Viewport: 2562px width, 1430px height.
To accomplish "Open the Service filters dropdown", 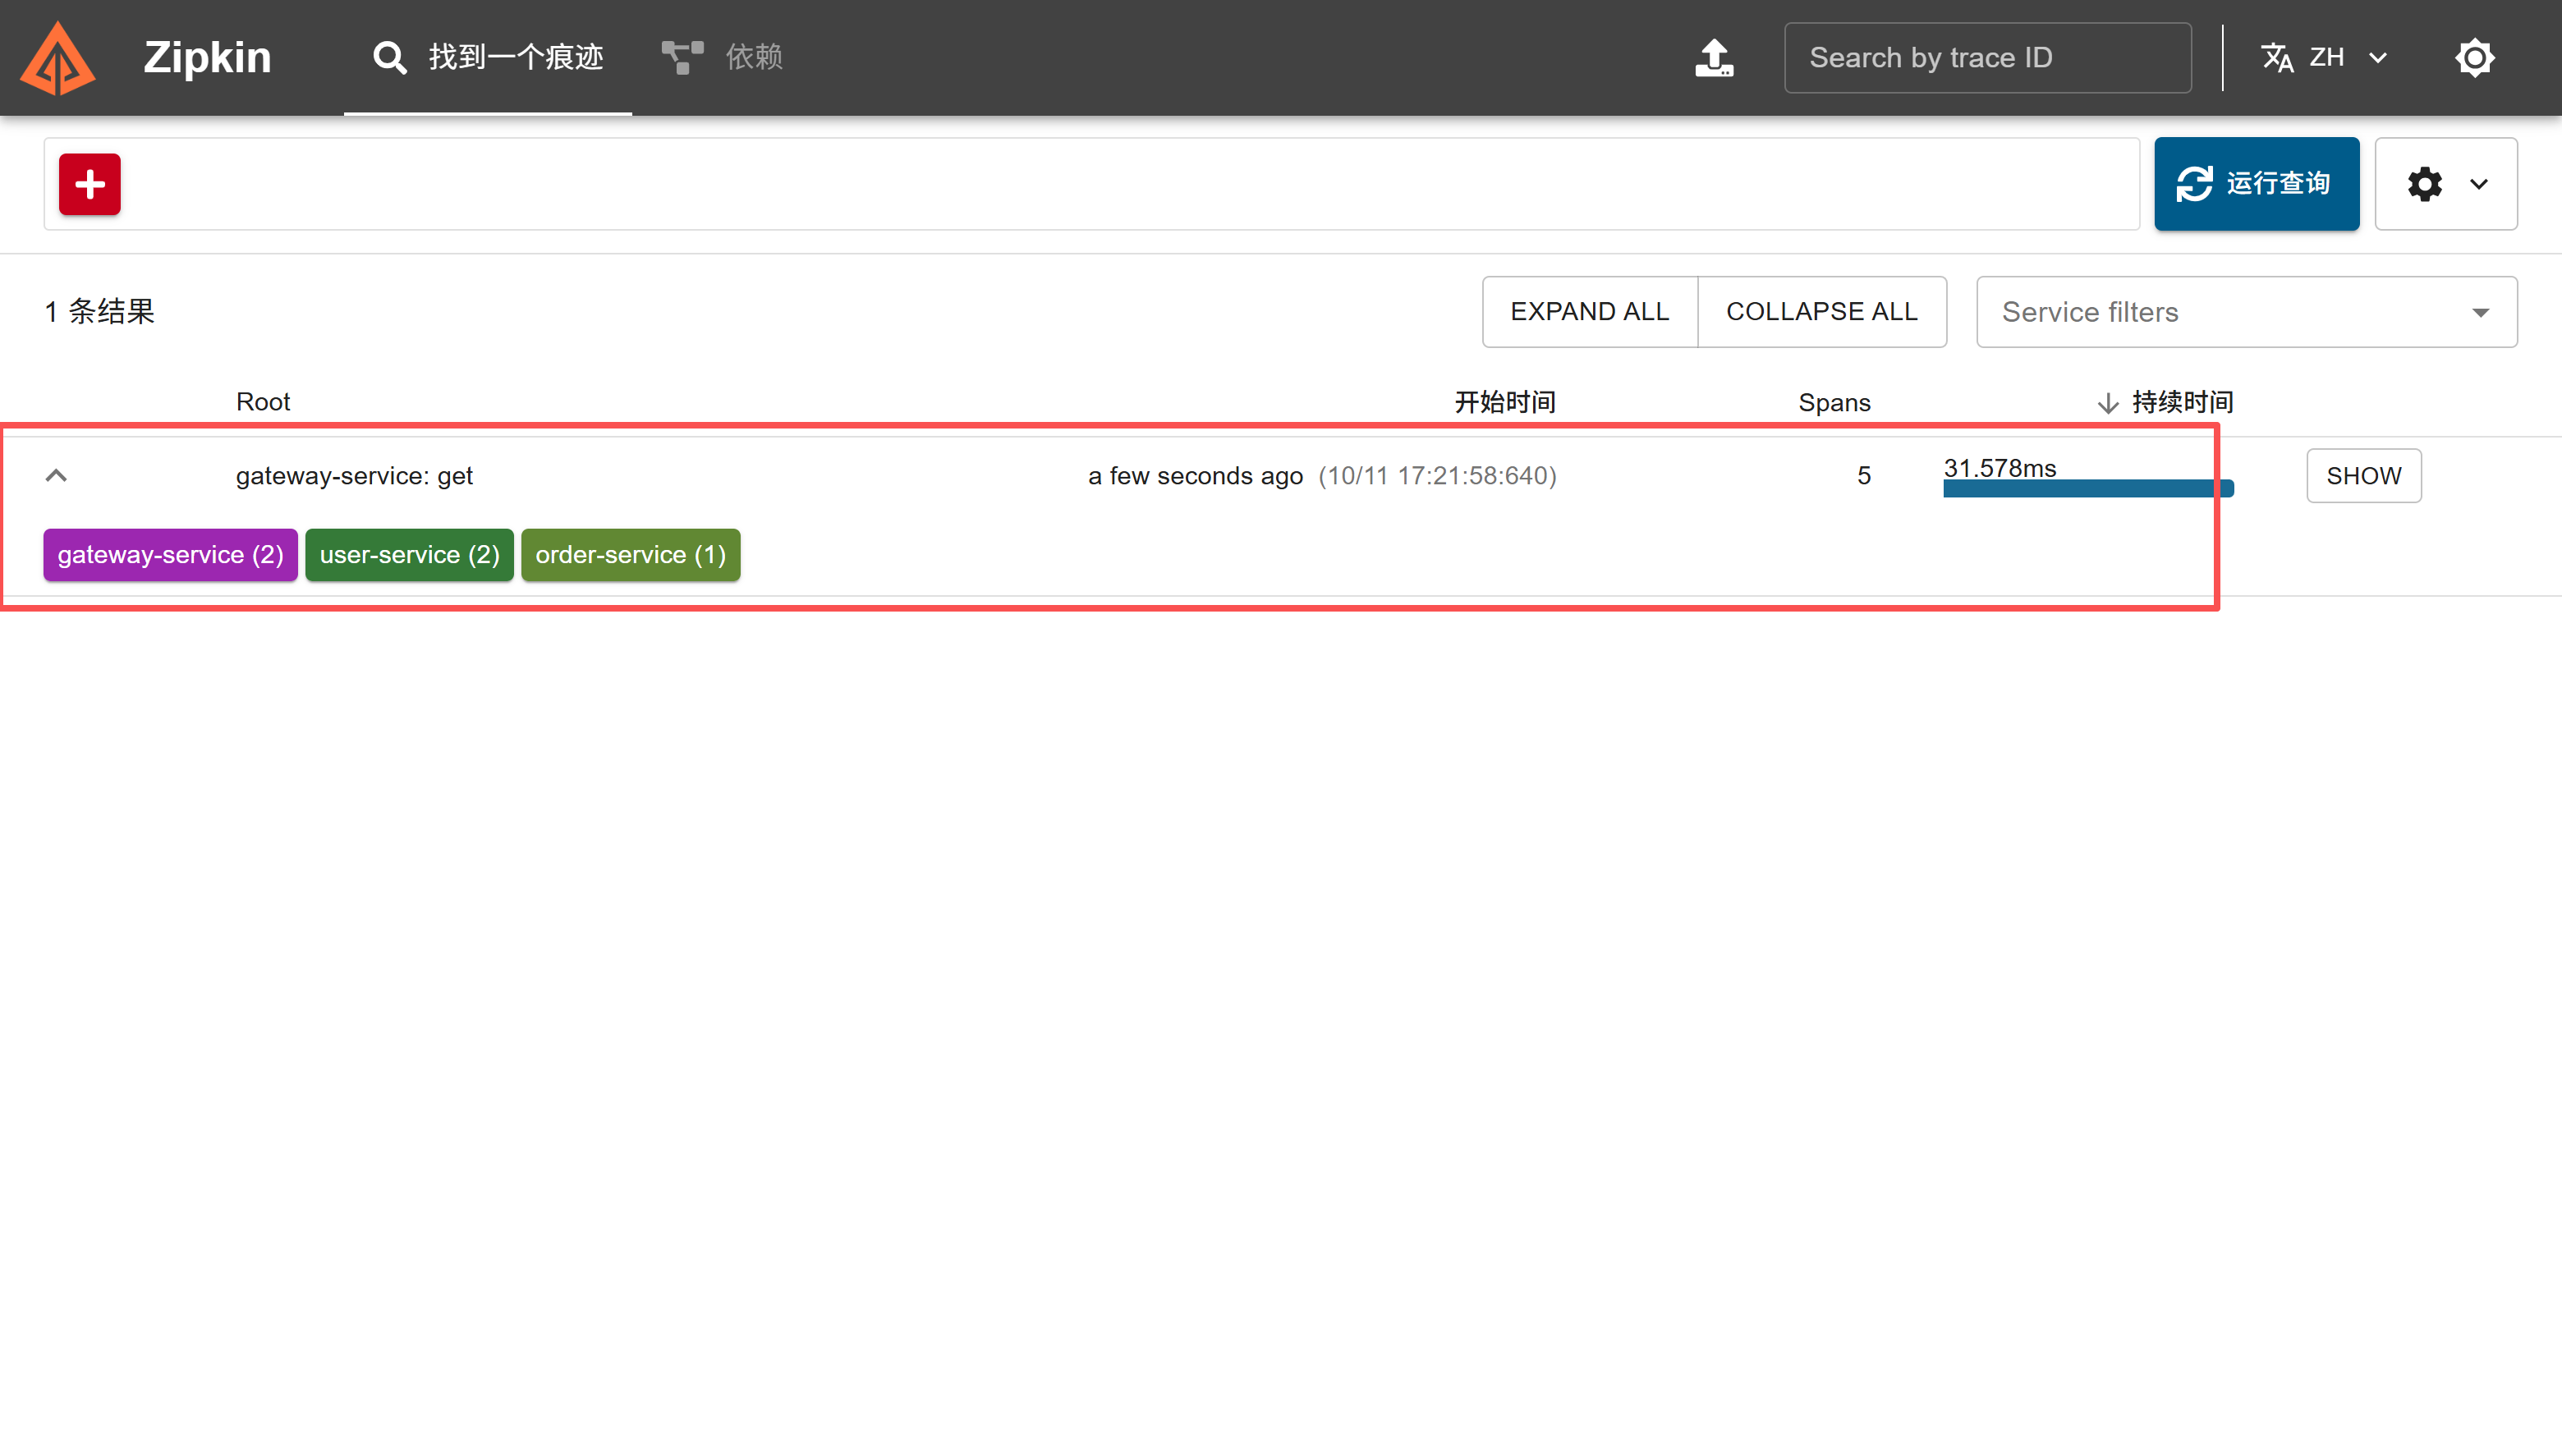I will click(x=2247, y=311).
